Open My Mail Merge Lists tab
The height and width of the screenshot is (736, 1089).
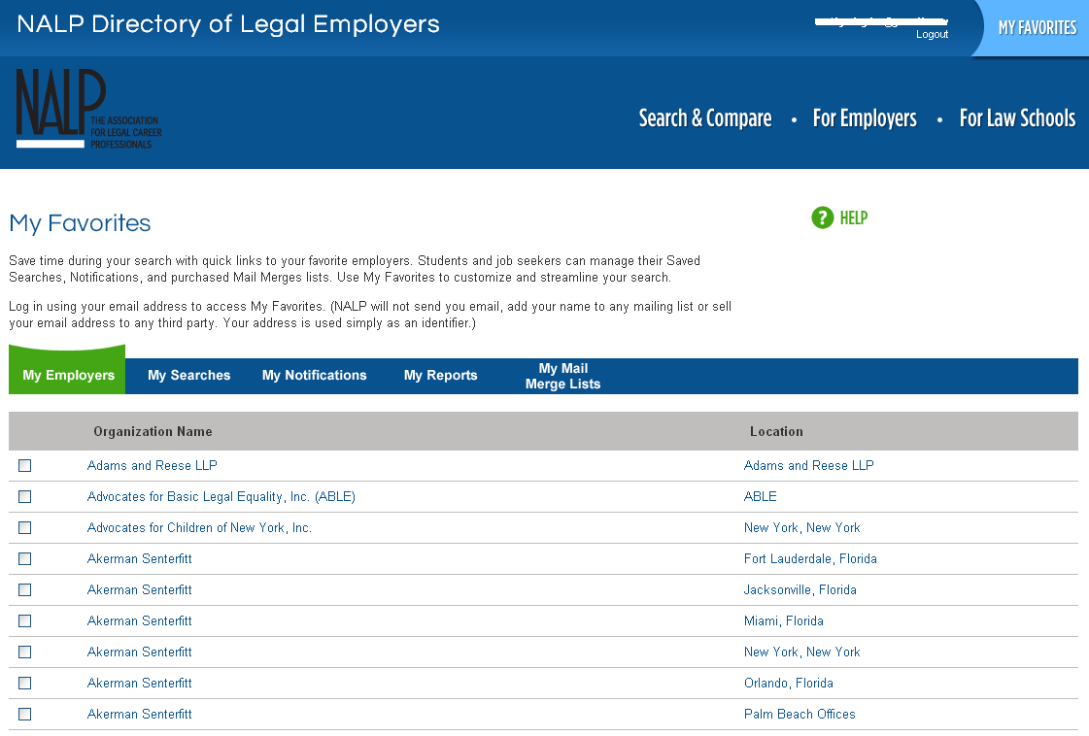(x=562, y=376)
